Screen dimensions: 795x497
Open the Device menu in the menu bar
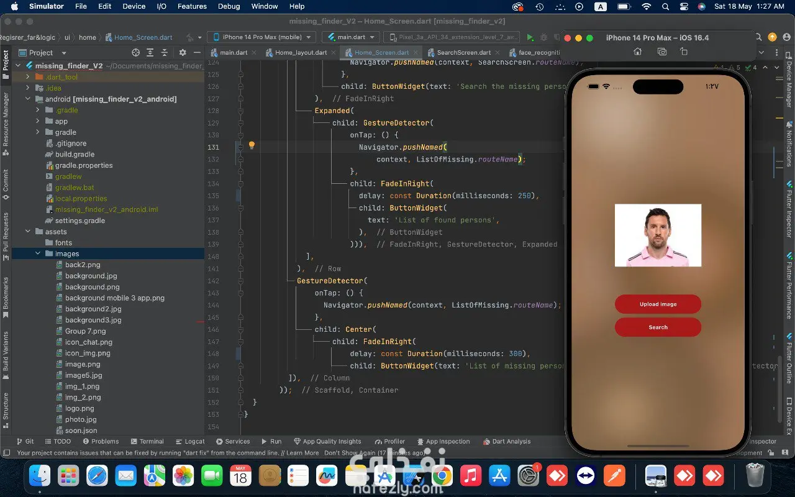click(134, 6)
